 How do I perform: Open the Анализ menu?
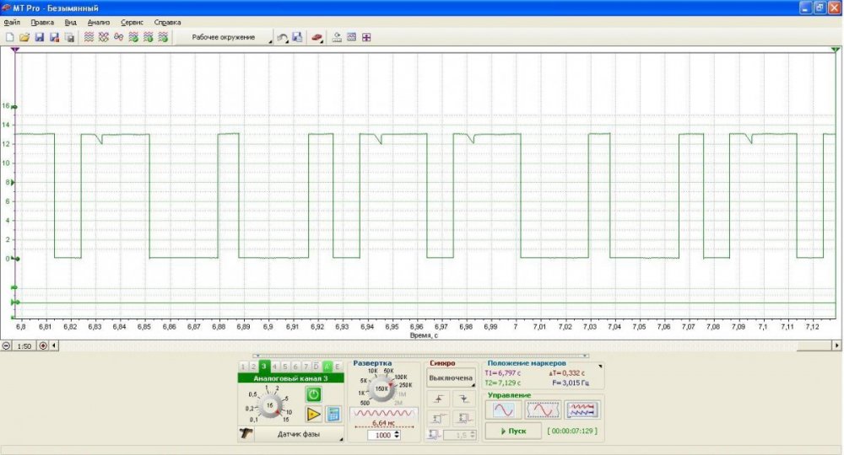98,22
